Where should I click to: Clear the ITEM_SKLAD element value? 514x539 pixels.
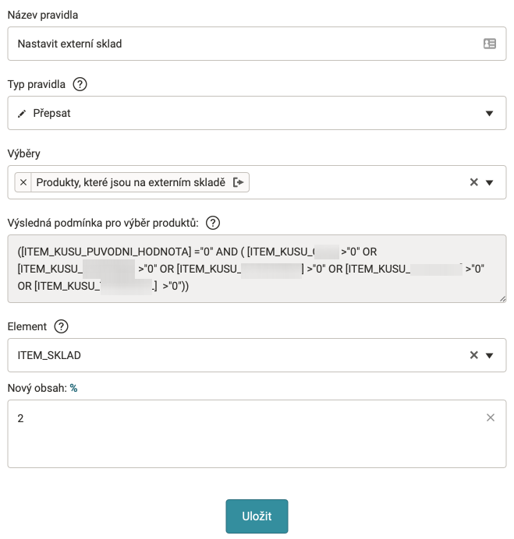[473, 355]
